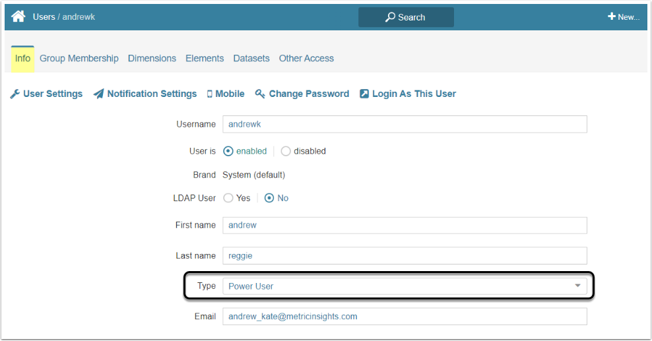Click the Login As This User icon
The image size is (652, 341).
point(364,94)
